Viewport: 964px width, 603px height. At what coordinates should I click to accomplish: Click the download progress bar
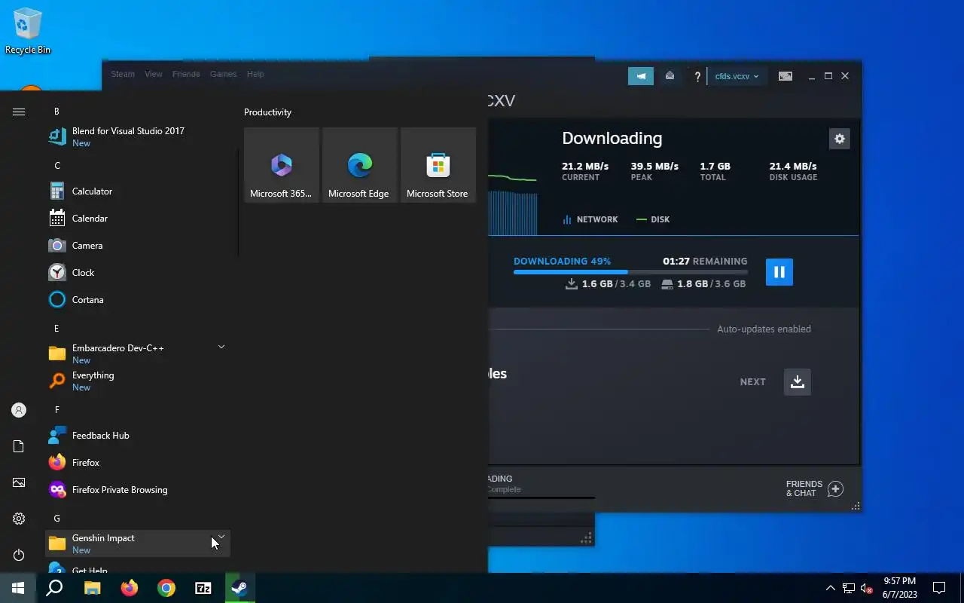coord(630,272)
